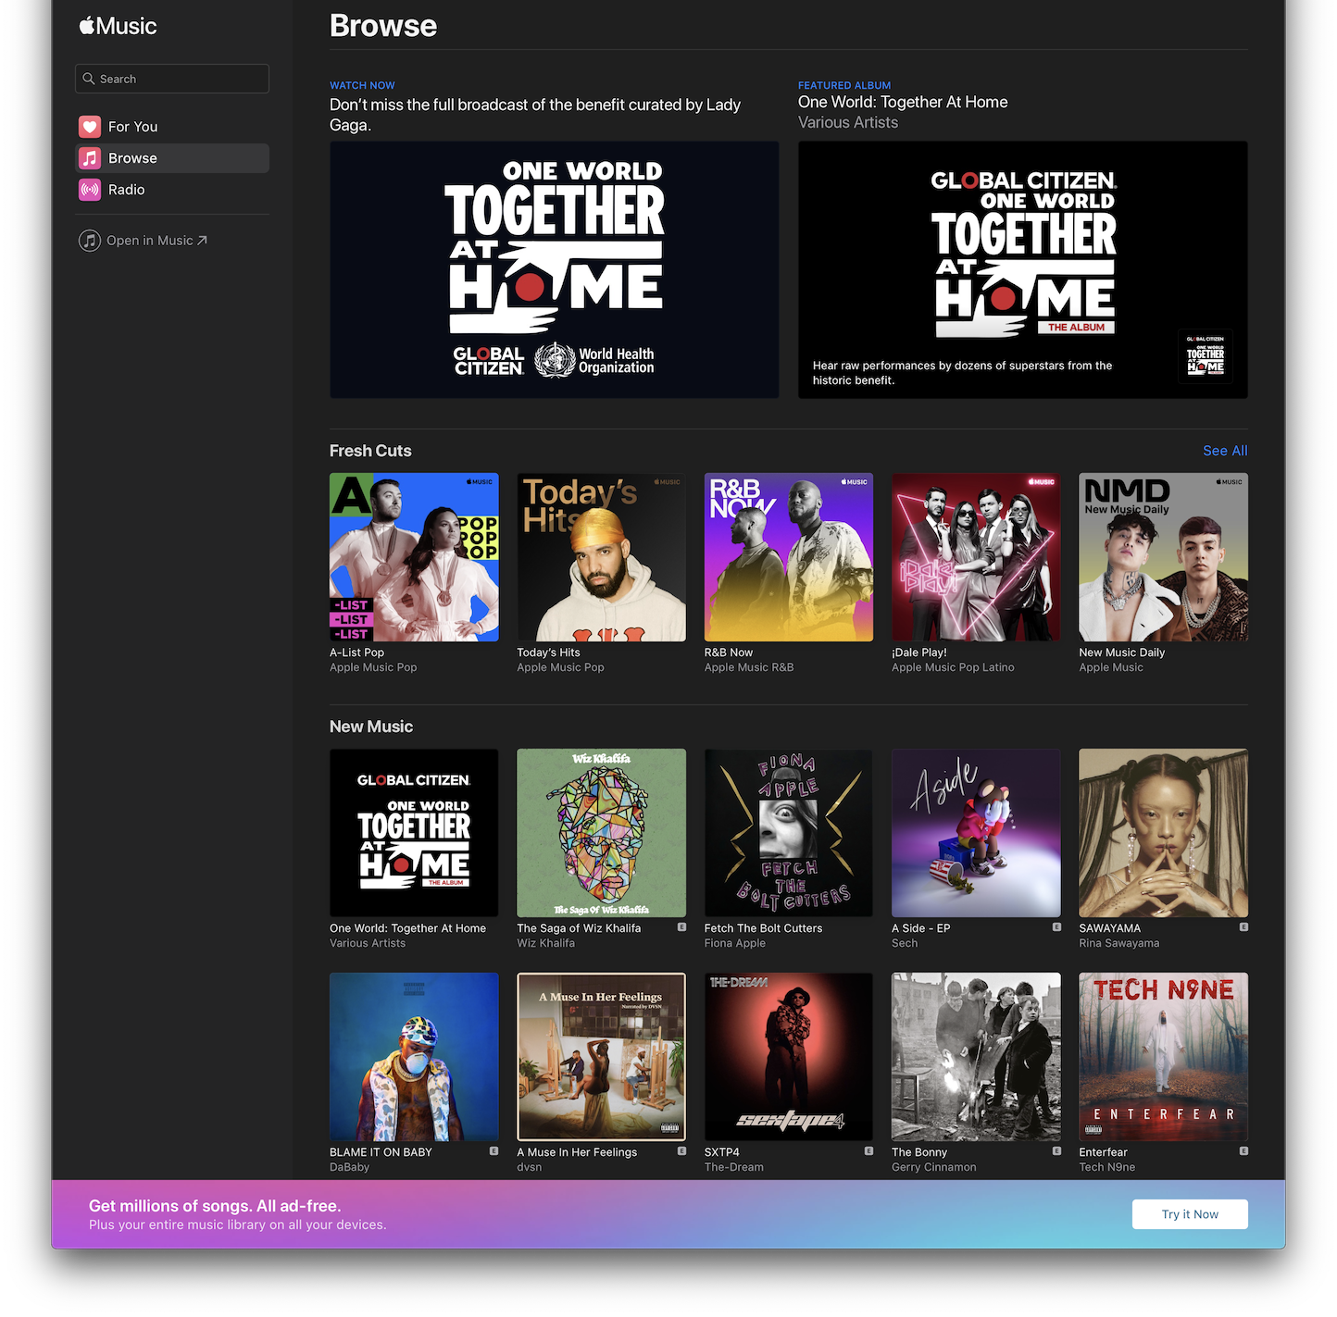The height and width of the screenshot is (1317, 1337).
Task: Click the search magnifying glass icon
Action: coord(89,79)
